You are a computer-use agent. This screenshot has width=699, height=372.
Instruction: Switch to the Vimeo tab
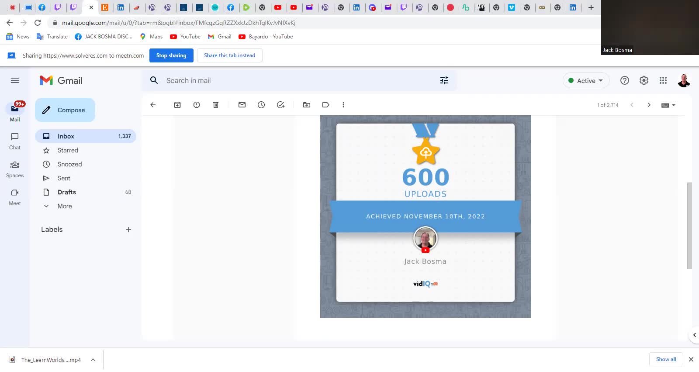coord(512,7)
